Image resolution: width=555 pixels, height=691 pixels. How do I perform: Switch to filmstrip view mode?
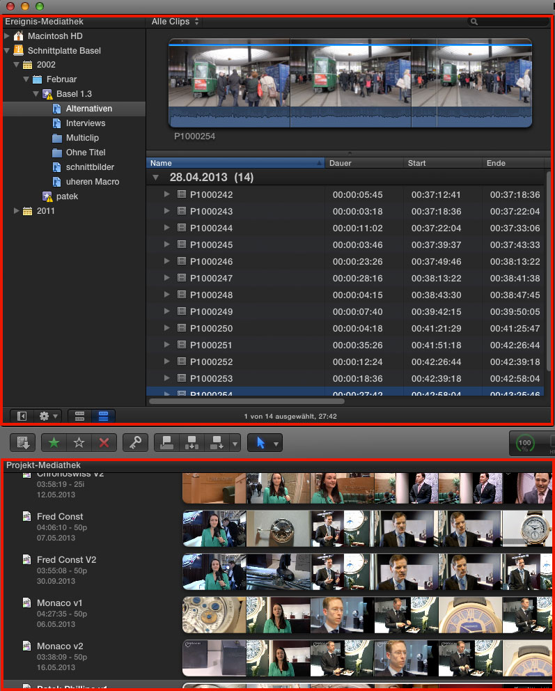click(79, 416)
